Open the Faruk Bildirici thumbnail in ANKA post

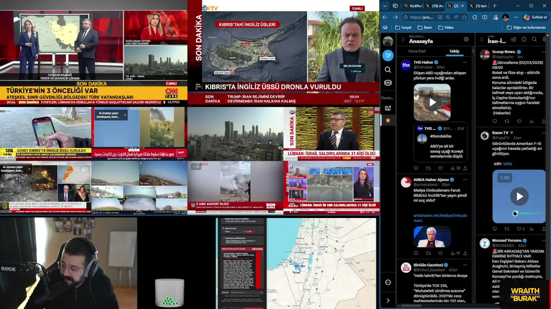[432, 237]
